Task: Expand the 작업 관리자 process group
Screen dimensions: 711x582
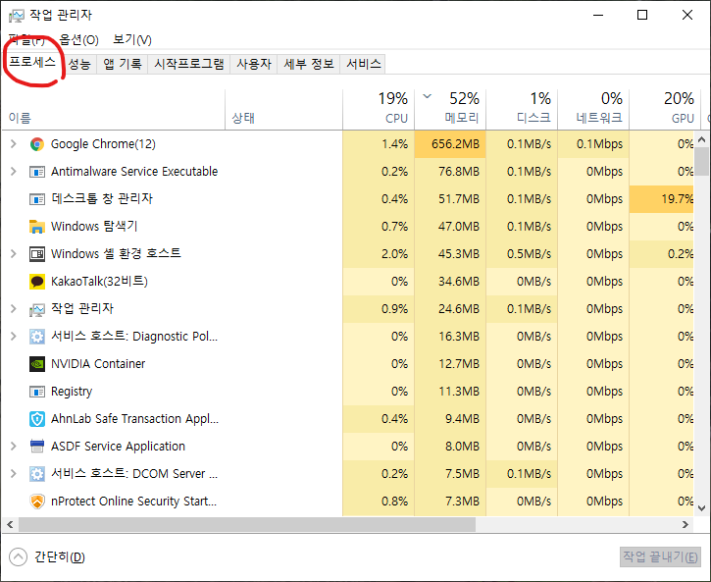Action: pos(14,309)
